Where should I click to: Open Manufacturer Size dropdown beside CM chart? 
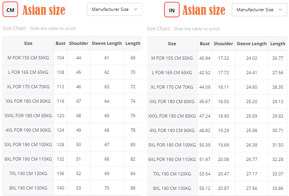(x=114, y=9)
